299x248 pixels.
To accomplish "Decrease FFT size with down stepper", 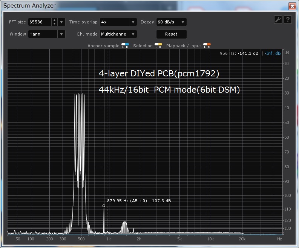I will pos(55,24).
